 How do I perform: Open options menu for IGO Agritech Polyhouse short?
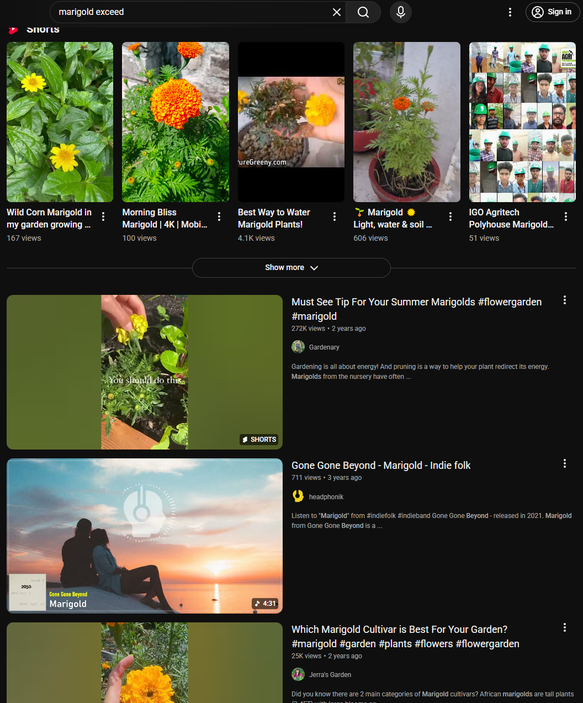pyautogui.click(x=566, y=216)
